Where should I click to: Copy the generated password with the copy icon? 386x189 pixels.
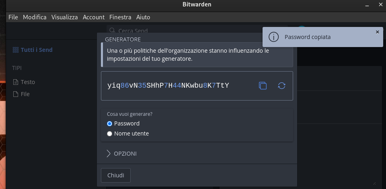(263, 86)
